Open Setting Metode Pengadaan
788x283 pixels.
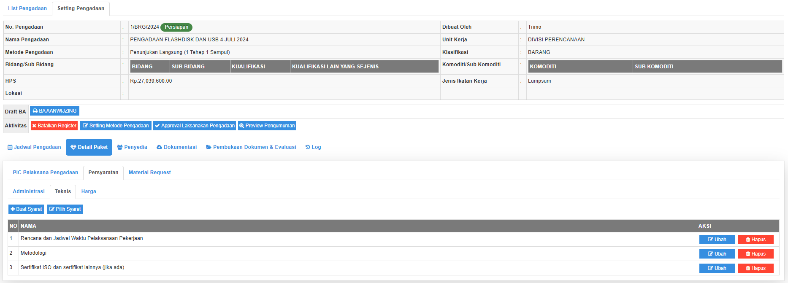[116, 126]
